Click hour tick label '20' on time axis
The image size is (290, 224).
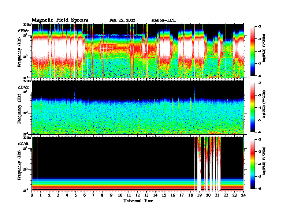click(x=208, y=195)
